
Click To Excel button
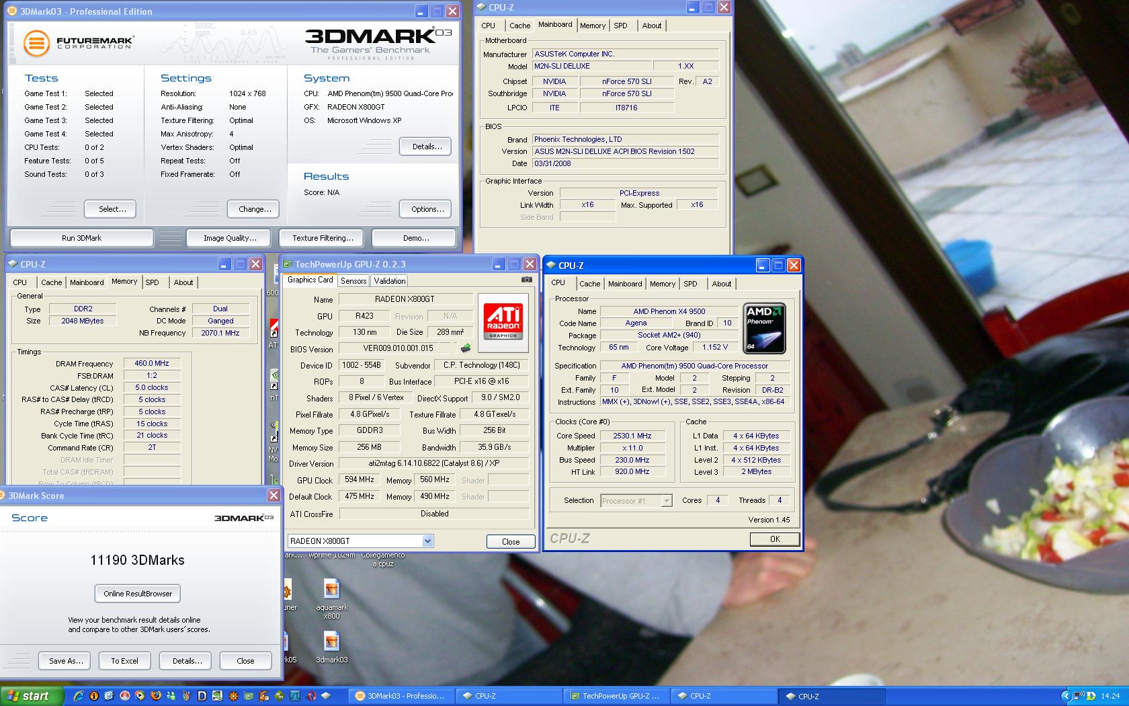tap(125, 661)
